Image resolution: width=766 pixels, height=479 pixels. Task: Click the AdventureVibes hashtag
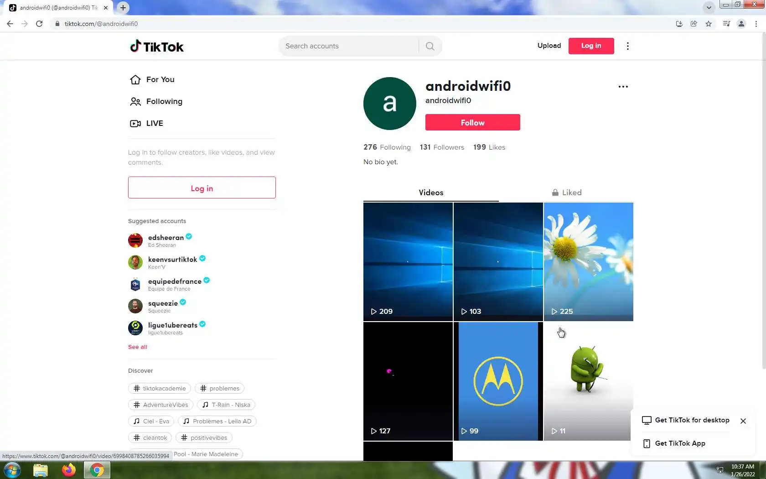[160, 405]
